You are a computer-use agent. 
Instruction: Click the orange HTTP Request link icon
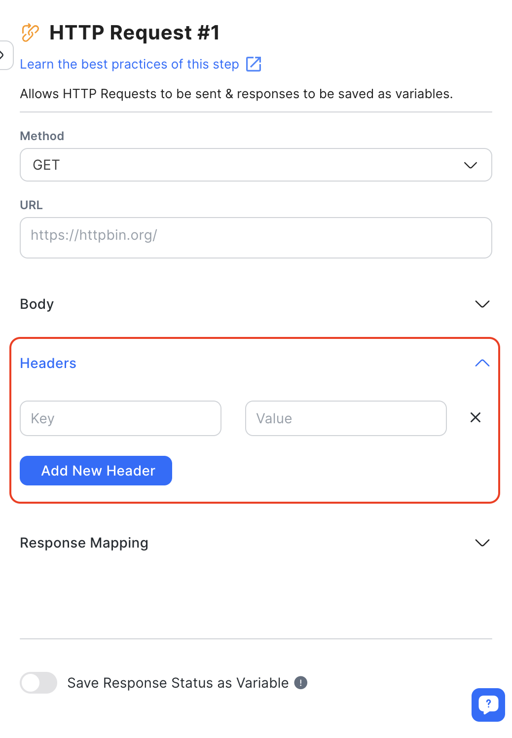coord(30,33)
